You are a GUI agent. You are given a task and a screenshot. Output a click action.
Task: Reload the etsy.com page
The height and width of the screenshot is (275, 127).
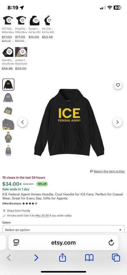tap(111, 243)
